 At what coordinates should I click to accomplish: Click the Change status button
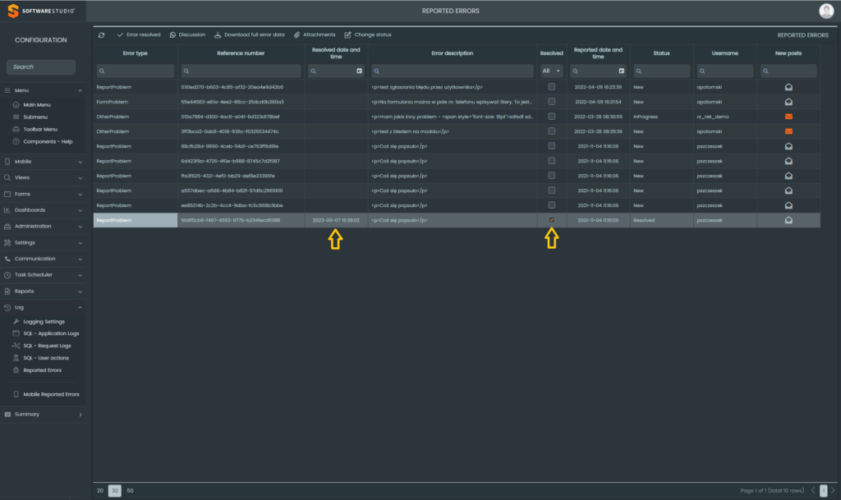pyautogui.click(x=368, y=35)
